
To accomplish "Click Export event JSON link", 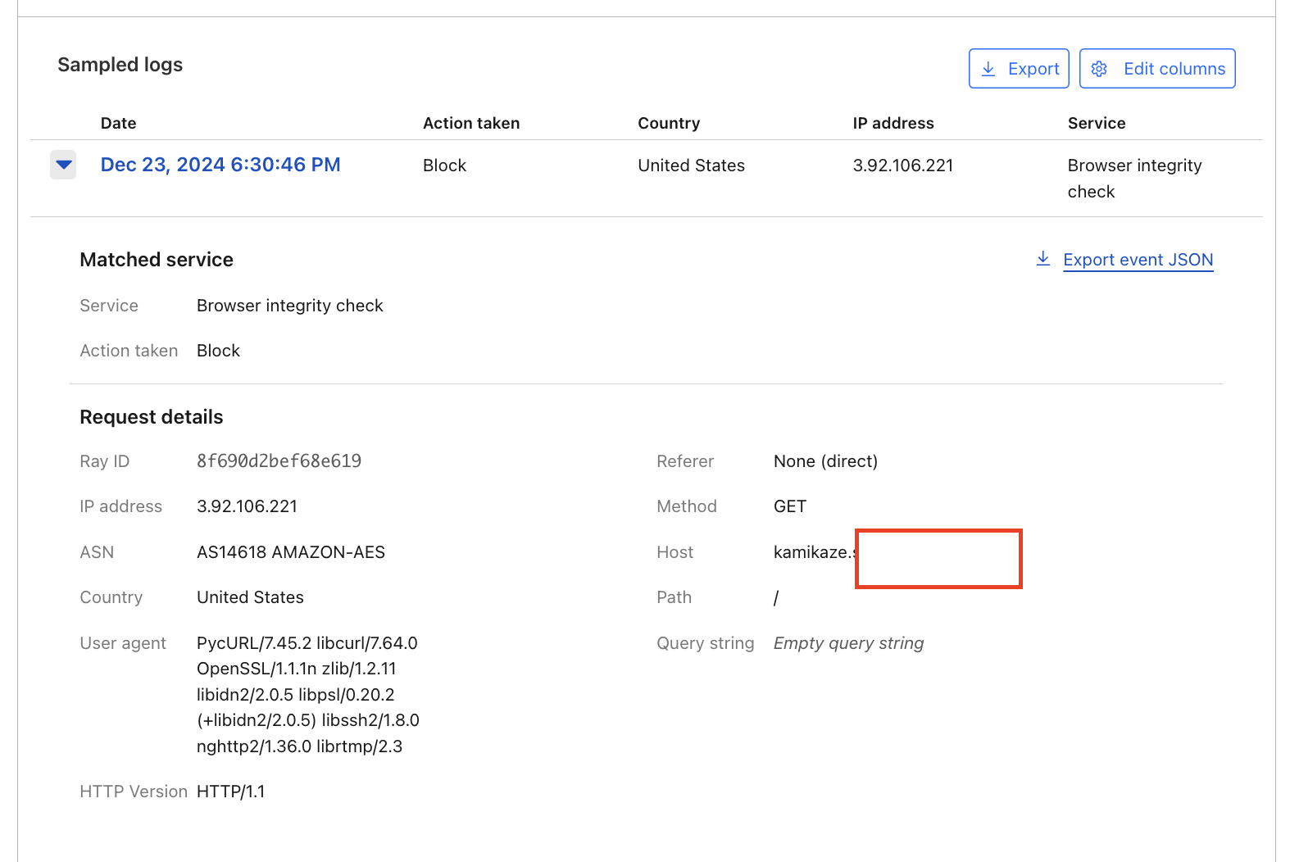I will [1138, 260].
